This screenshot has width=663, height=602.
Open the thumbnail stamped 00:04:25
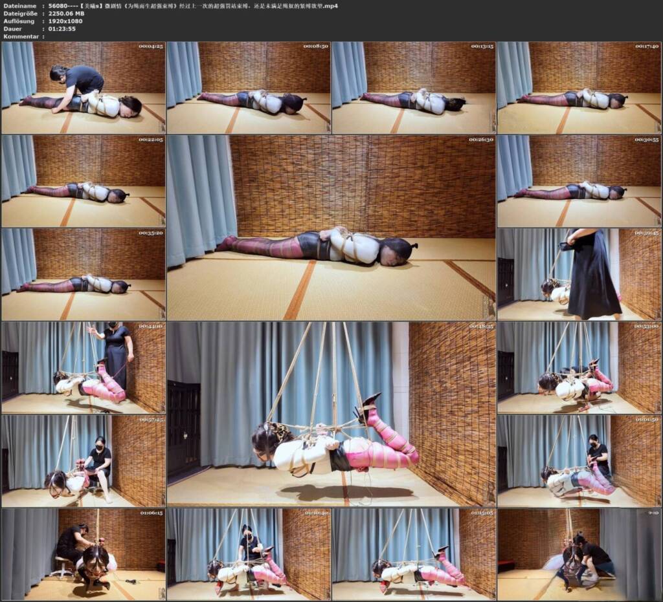(84, 87)
